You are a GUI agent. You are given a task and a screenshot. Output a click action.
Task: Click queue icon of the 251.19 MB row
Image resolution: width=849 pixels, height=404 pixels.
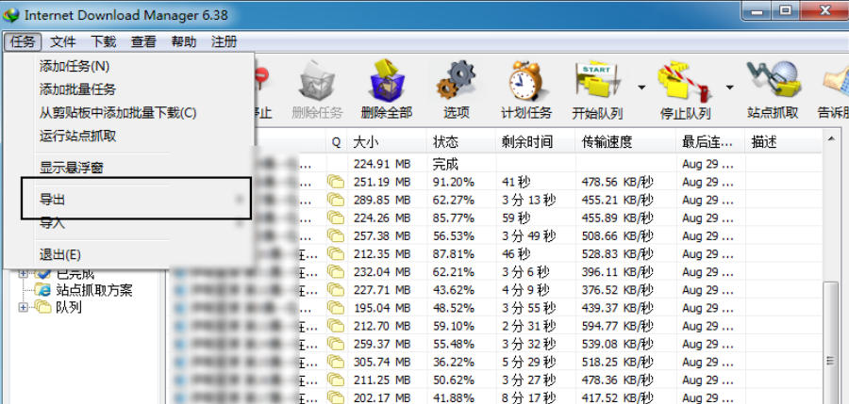[336, 183]
